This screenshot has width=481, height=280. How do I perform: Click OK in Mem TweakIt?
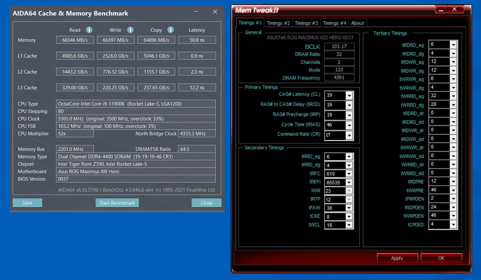(x=441, y=258)
